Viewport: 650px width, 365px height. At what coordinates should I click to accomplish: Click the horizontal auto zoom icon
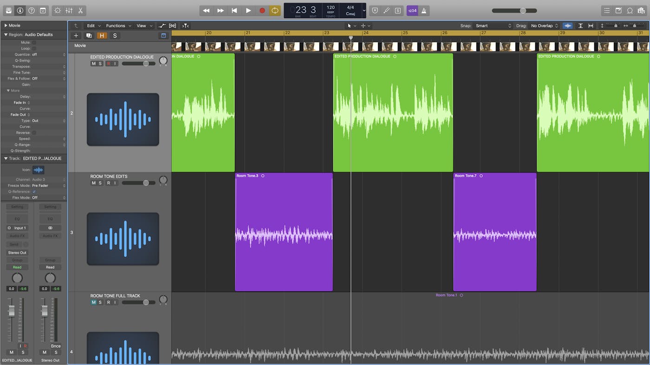pyautogui.click(x=591, y=25)
